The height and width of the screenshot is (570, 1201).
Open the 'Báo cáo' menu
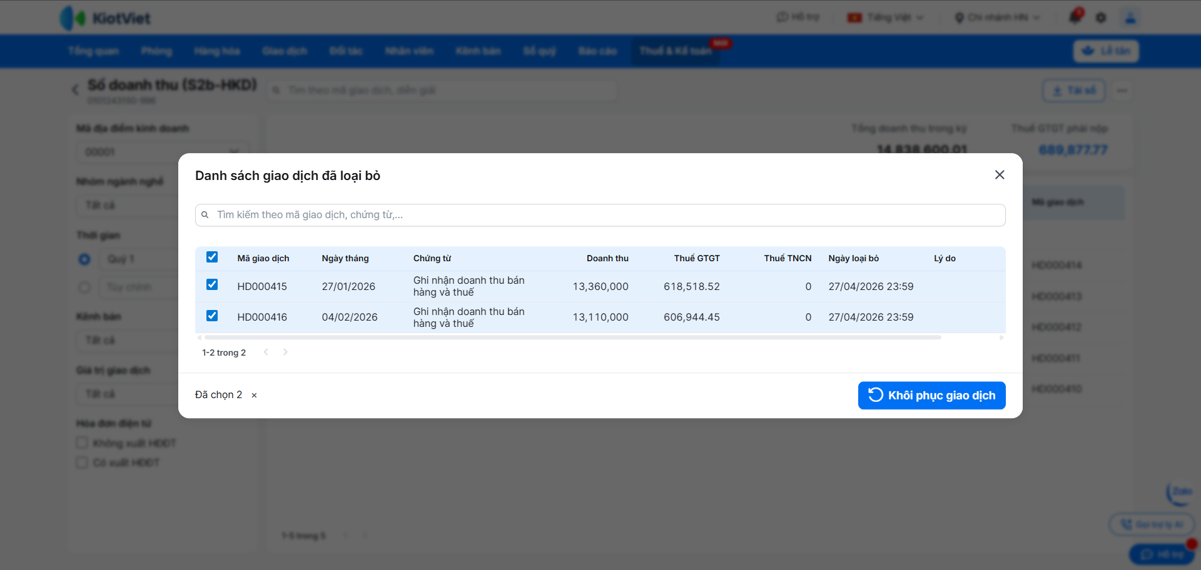tap(597, 51)
